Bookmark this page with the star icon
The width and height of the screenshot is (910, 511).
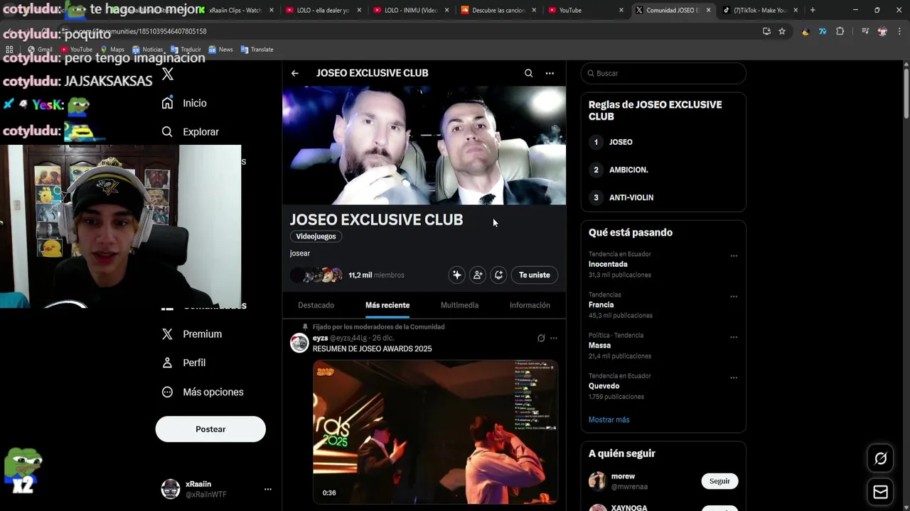pyautogui.click(x=782, y=31)
